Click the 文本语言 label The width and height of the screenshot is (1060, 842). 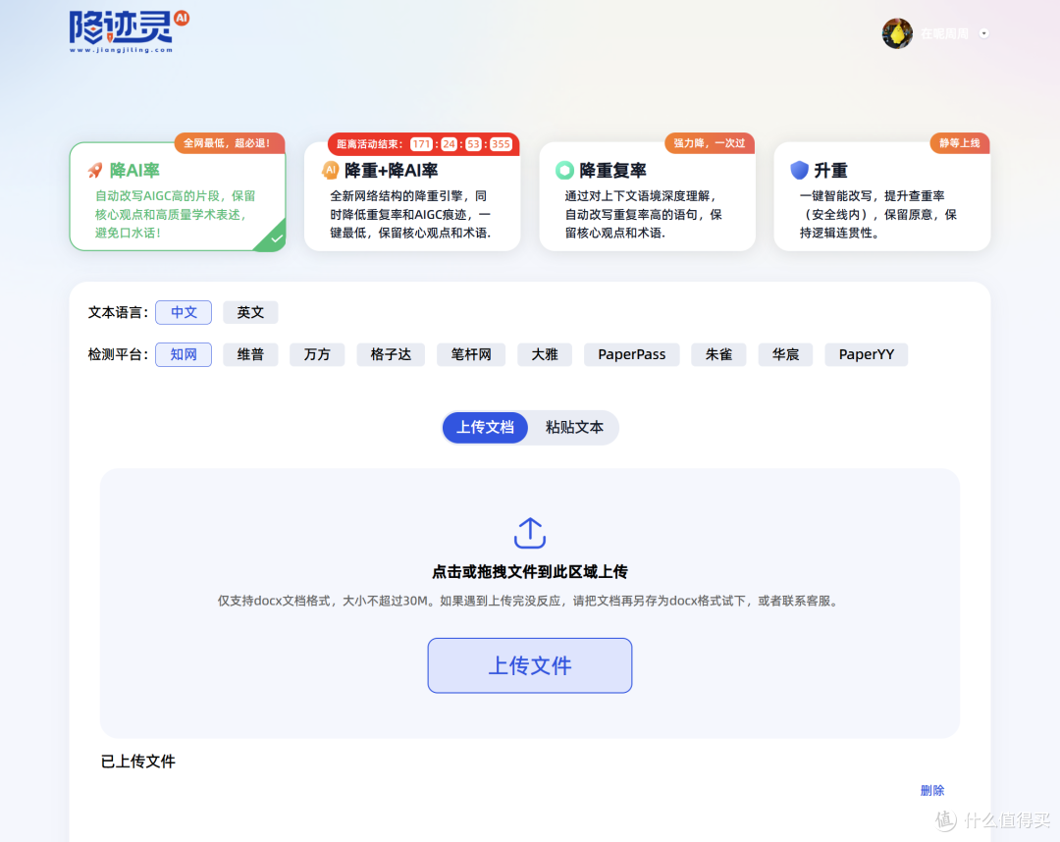(x=118, y=312)
